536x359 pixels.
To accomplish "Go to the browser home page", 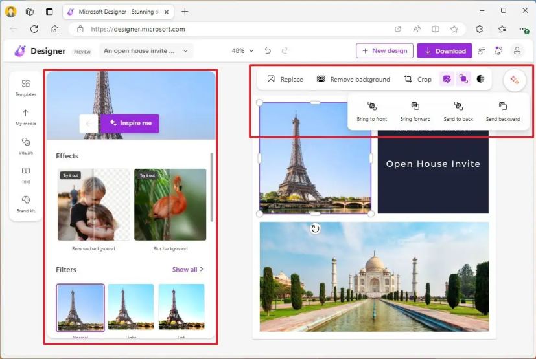I will tap(54, 29).
